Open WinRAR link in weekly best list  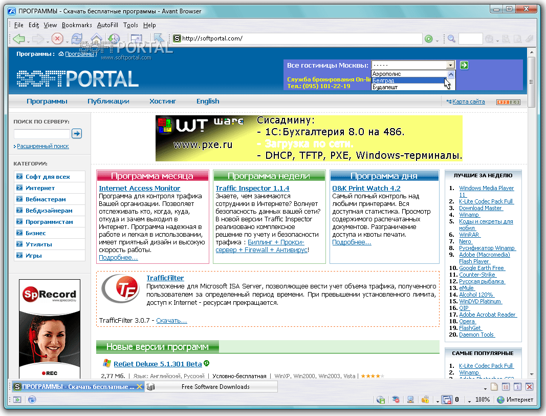[469, 235]
